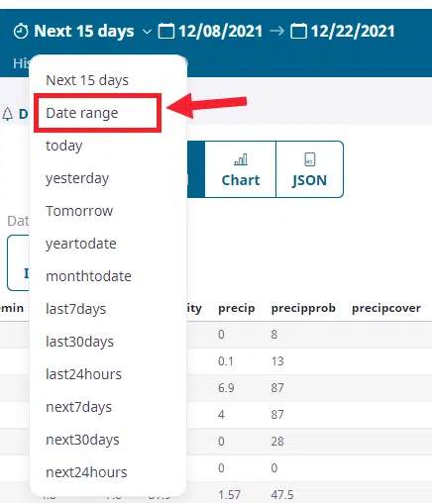Click the bar chart icon above Chart
The width and height of the screenshot is (432, 503).
241,159
